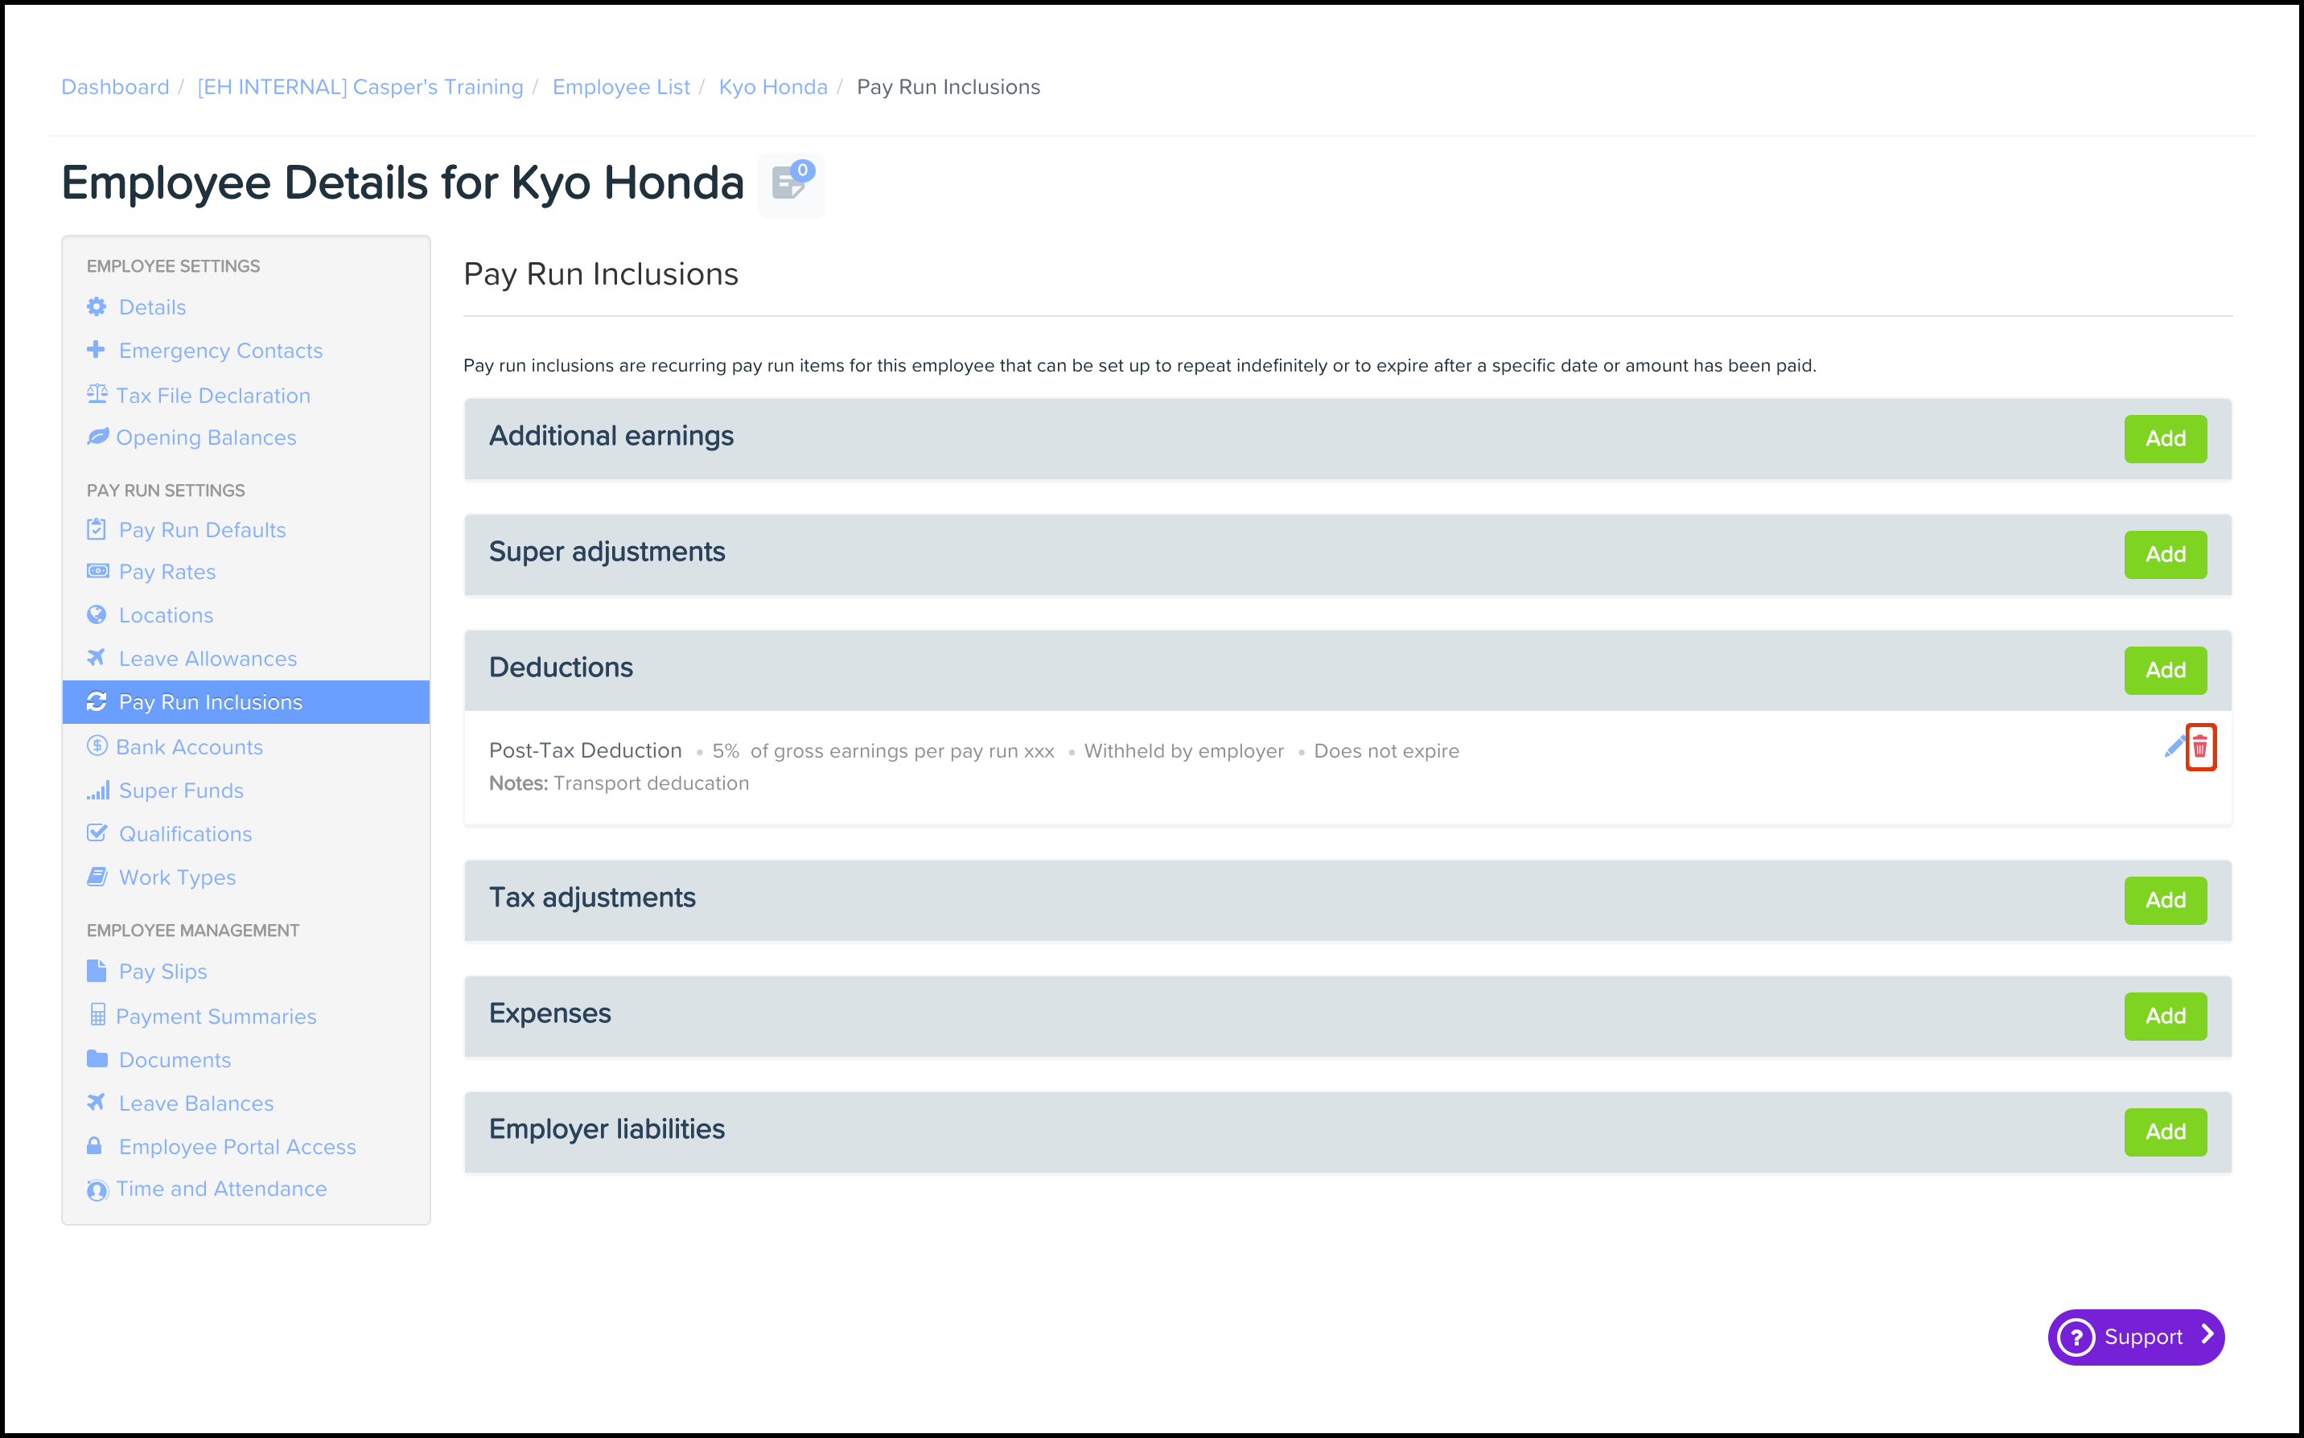Add a new Deductions entry
The image size is (2304, 1438).
tap(2165, 671)
